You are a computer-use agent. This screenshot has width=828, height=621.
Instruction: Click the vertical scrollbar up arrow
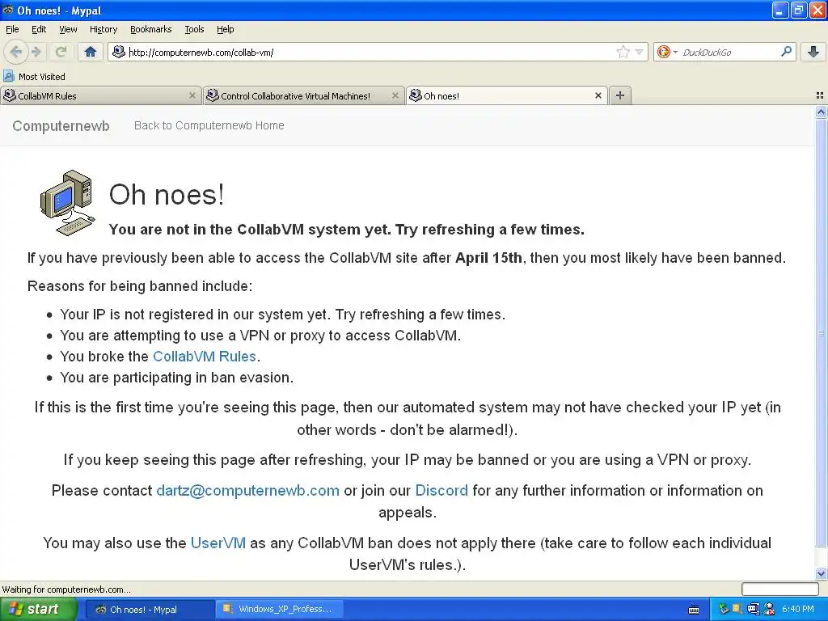coord(821,112)
